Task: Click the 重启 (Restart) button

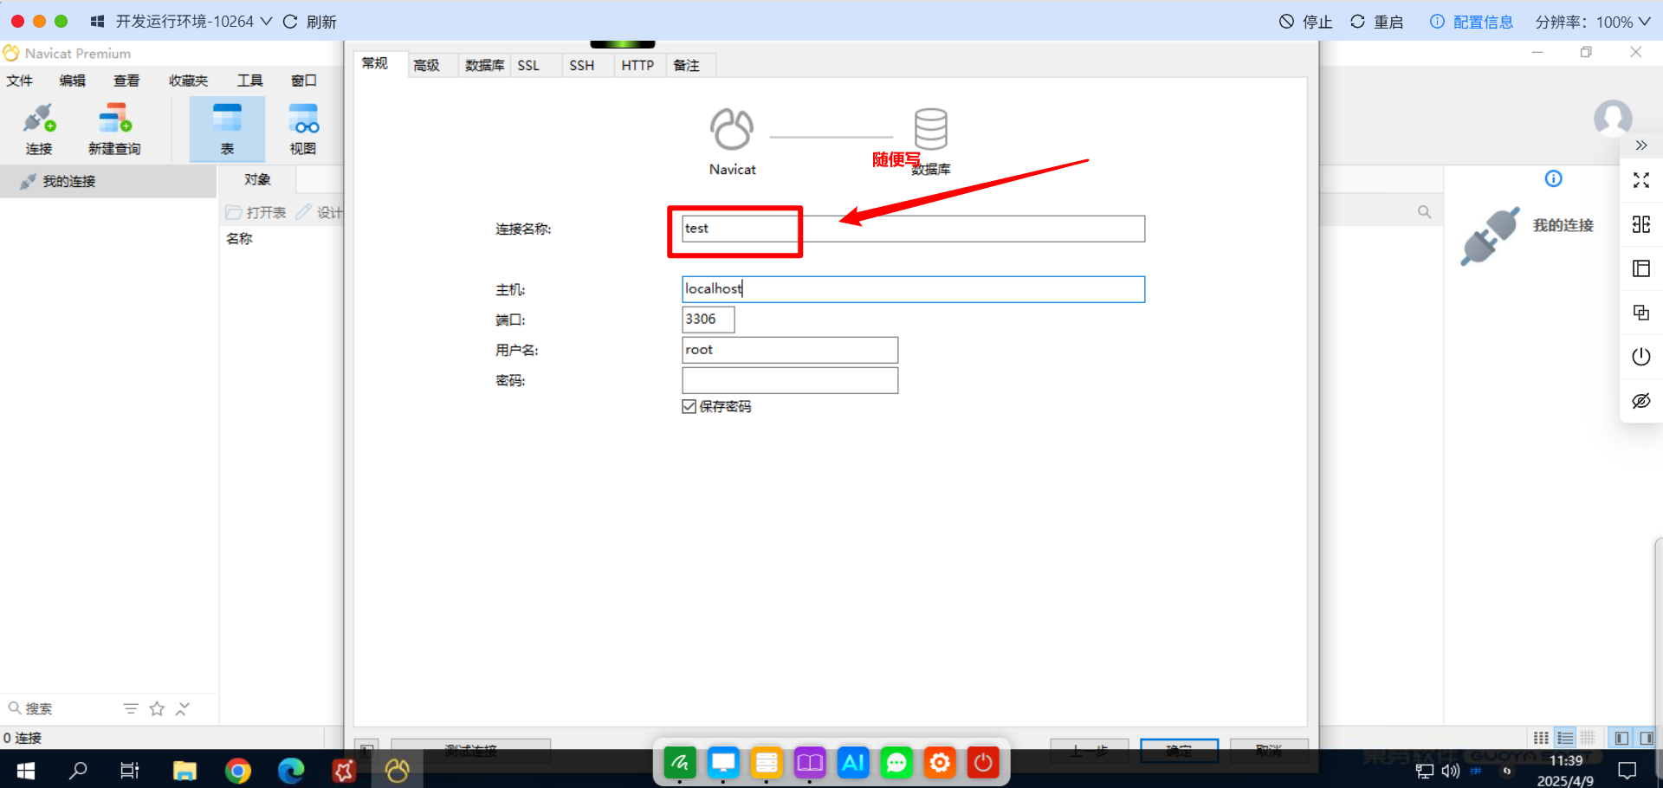Action: pyautogui.click(x=1377, y=22)
